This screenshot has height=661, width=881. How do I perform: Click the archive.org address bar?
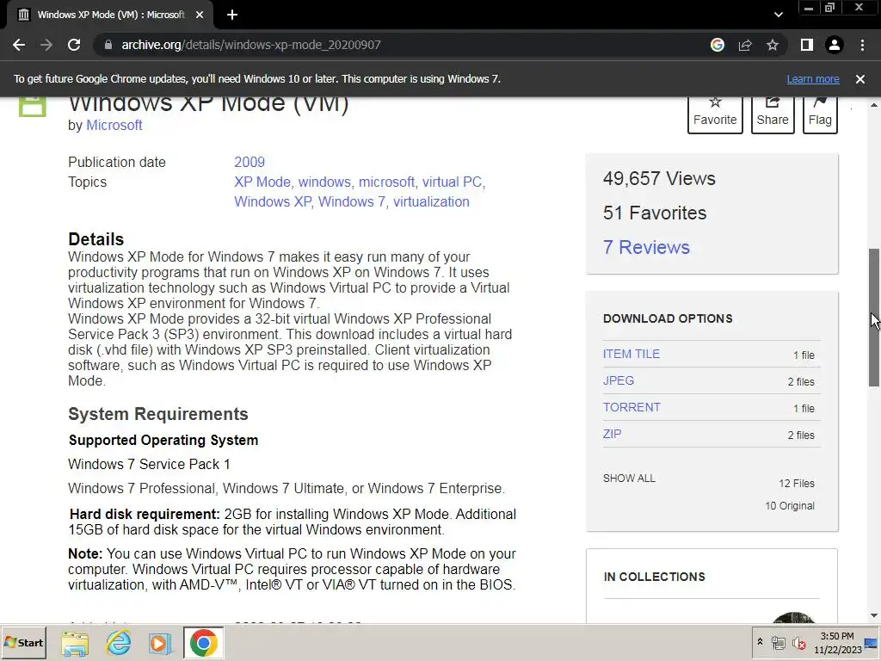(x=393, y=45)
